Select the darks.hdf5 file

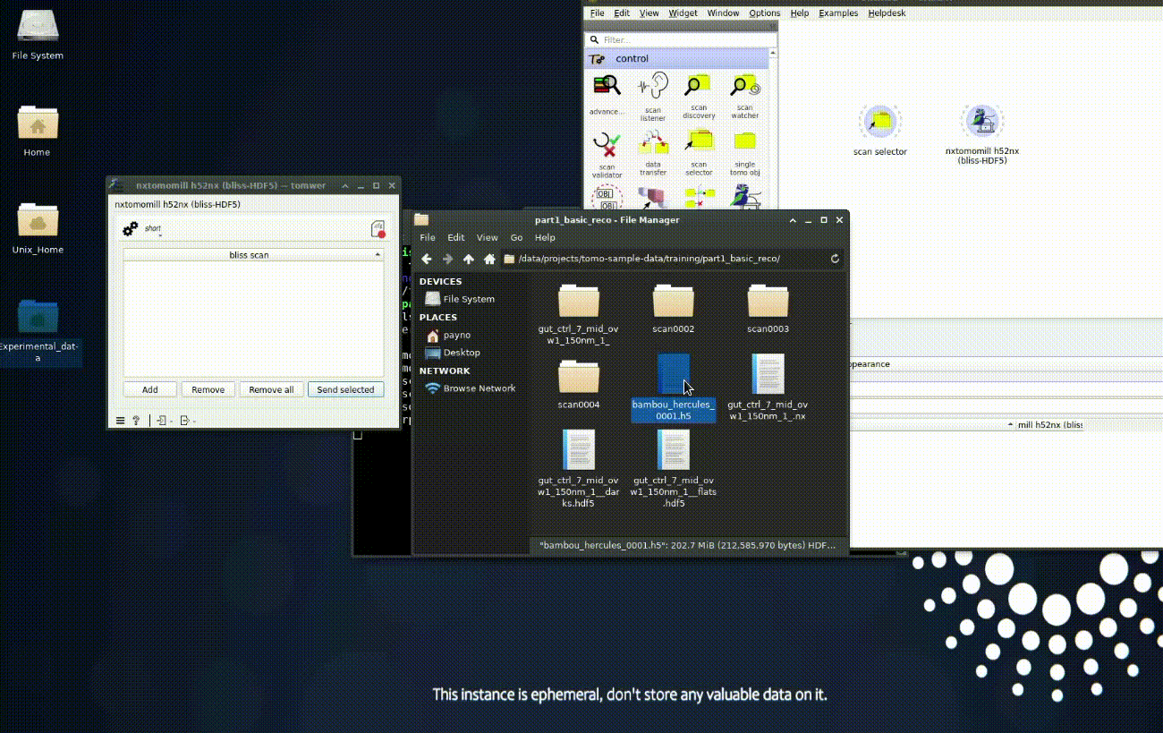[x=579, y=468]
